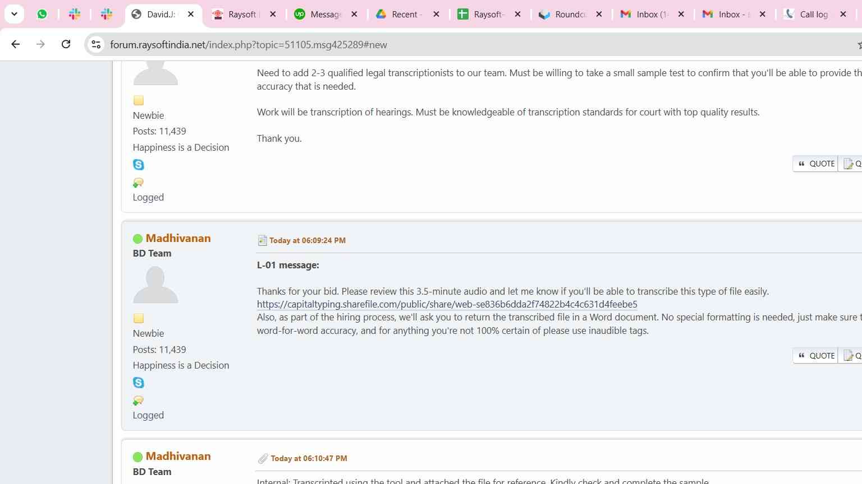
Task: Quote the L-01 message post
Action: tap(816, 356)
